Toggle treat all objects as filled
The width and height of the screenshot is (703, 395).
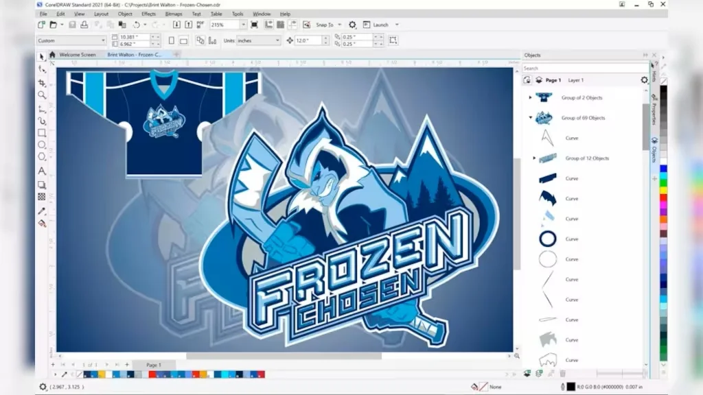click(393, 40)
